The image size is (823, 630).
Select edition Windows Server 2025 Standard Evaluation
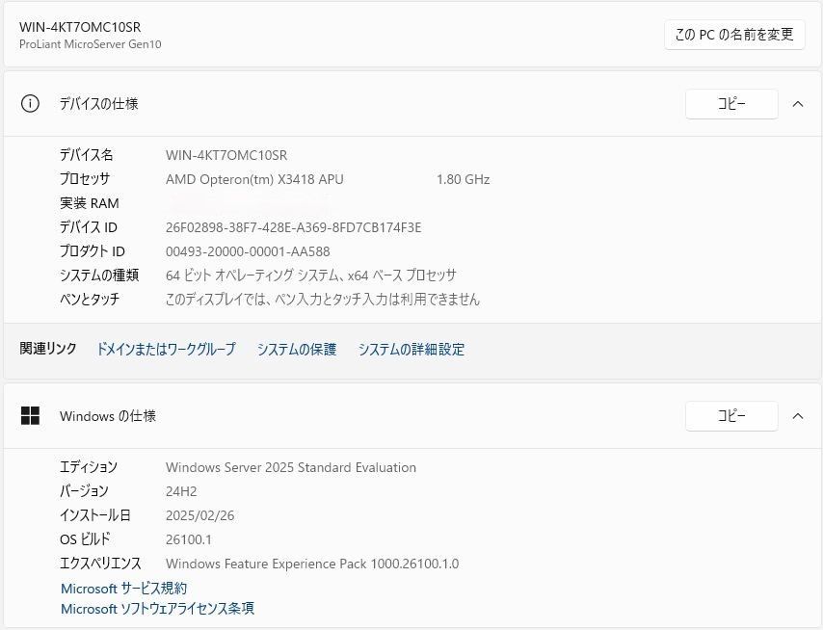pos(291,467)
